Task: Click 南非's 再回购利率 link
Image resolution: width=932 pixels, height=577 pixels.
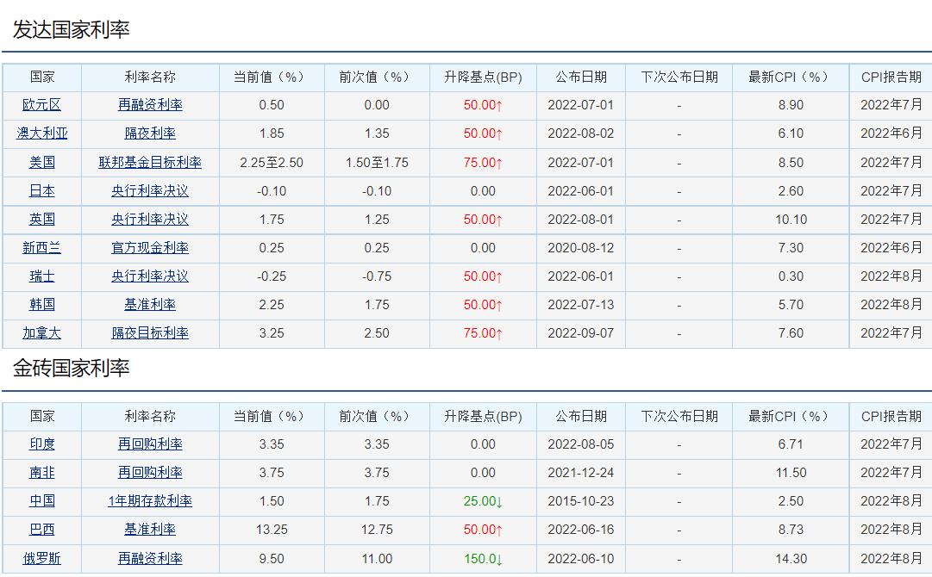Action: (152, 473)
